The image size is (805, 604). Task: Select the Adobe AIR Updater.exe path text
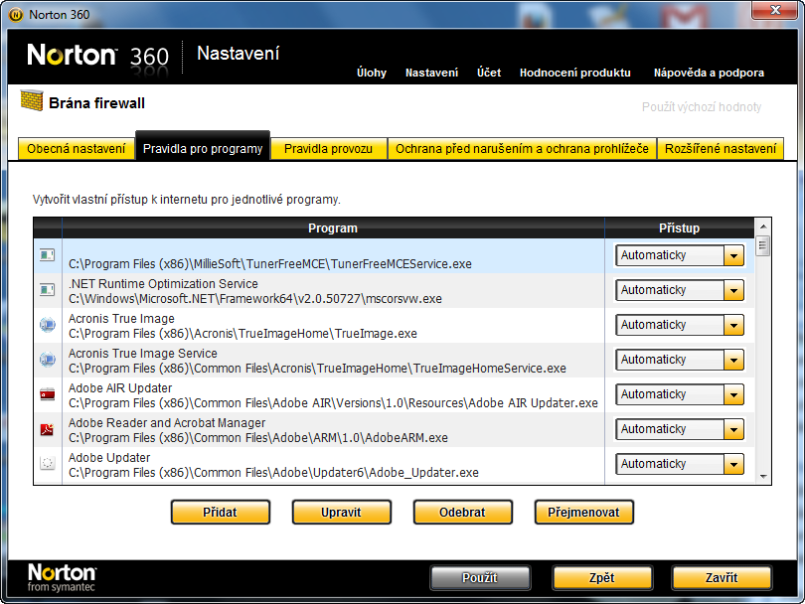pos(333,403)
